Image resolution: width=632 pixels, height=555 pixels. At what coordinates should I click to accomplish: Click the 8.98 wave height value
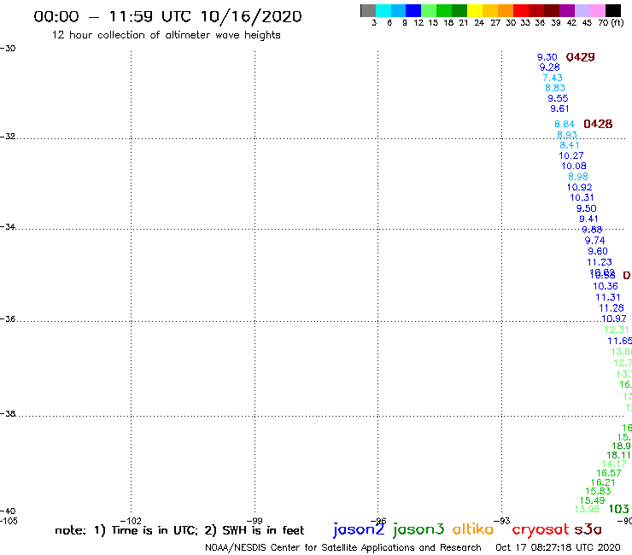pyautogui.click(x=578, y=177)
